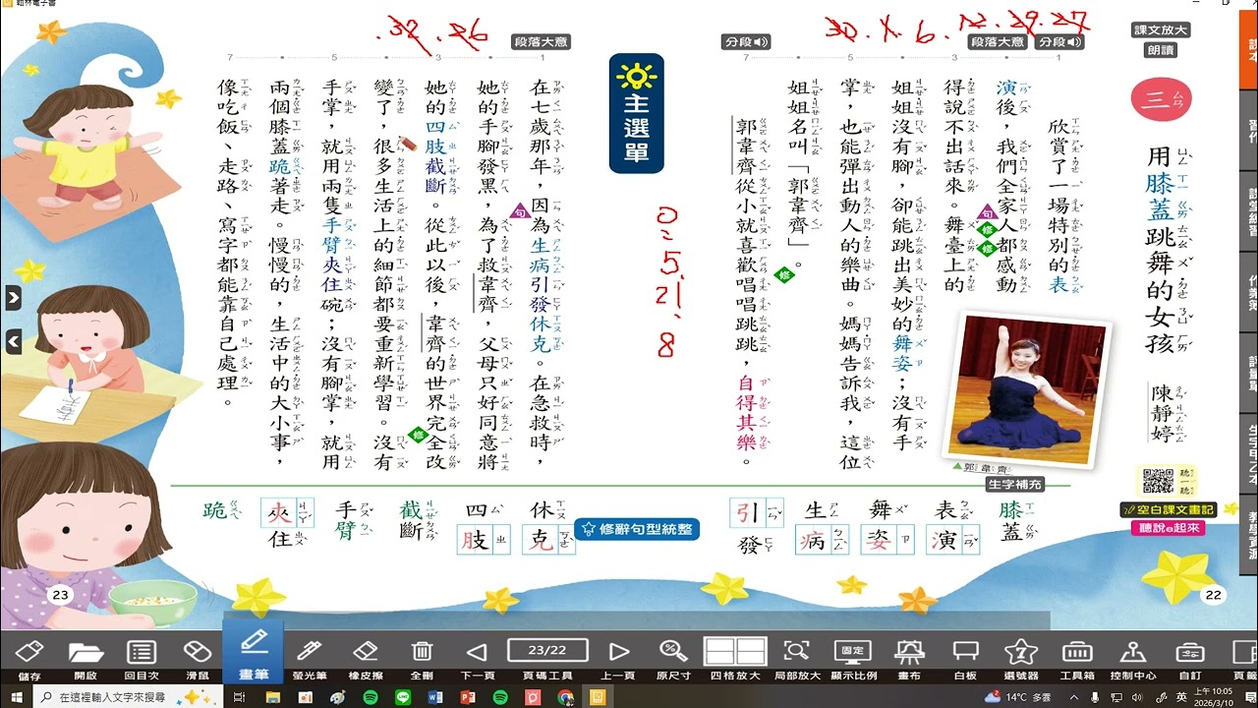Open the 控制中心 control center
Viewport: 1258px width, 708px height.
point(1133,658)
